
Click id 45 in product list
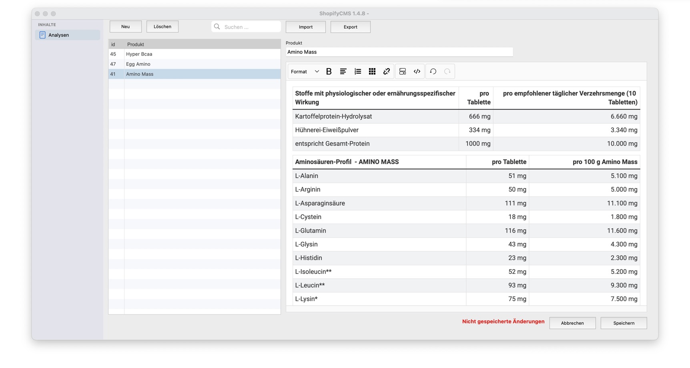coord(113,54)
